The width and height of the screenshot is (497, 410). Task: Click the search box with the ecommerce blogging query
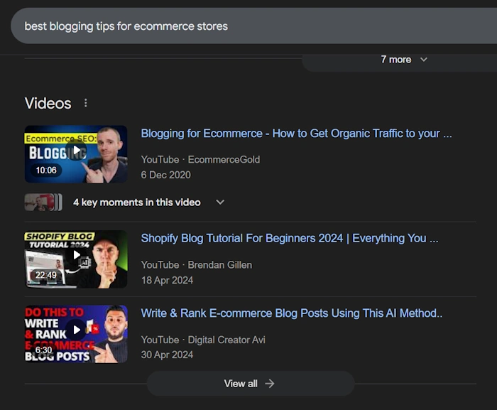253,26
